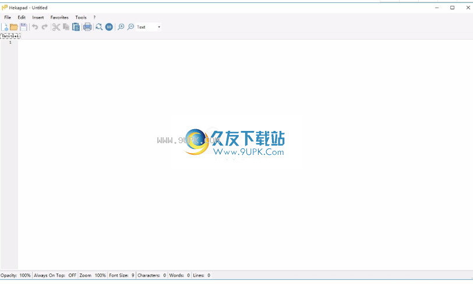Viewport: 473px width, 284px height.
Task: Maximize the Hekapad window
Action: (452, 8)
